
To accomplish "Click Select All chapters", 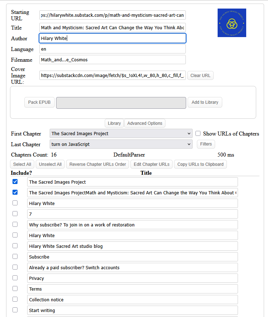I will click(22, 164).
